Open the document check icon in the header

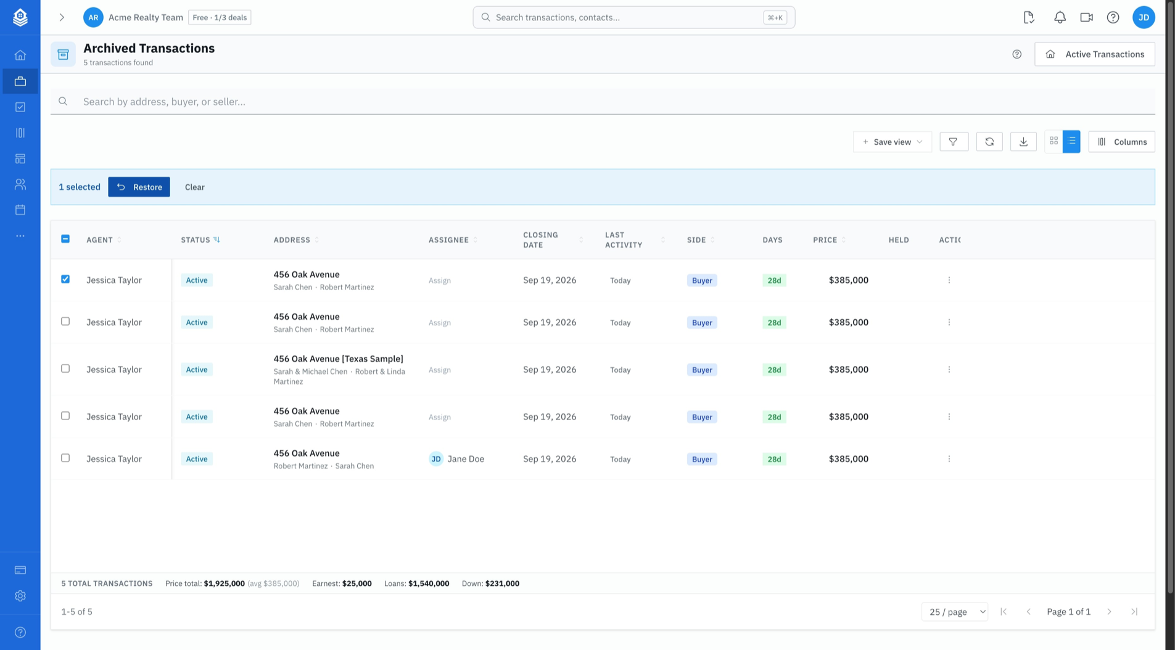click(1029, 17)
